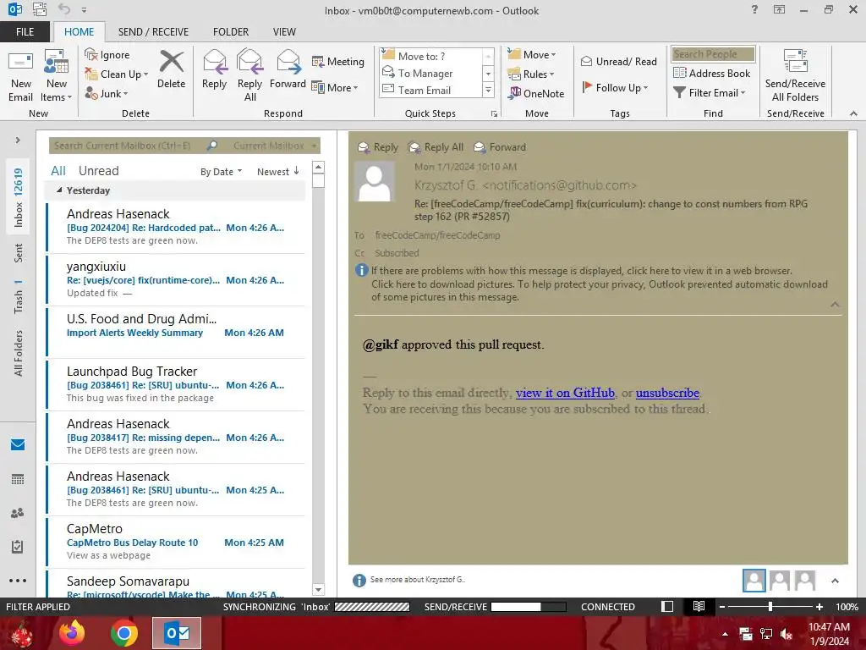Adjust the zoom slider
The width and height of the screenshot is (866, 650).
[x=770, y=606]
